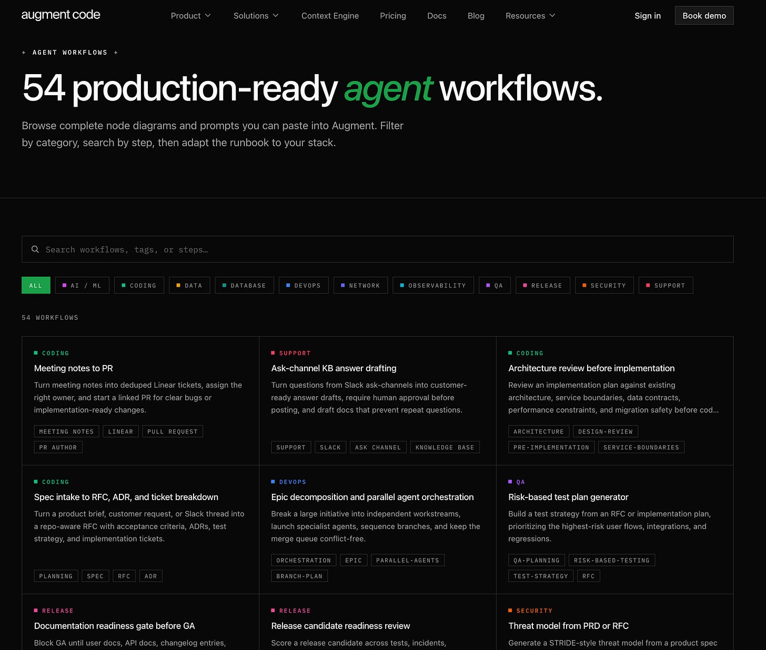Expand the Solutions menu chevron

click(x=276, y=16)
